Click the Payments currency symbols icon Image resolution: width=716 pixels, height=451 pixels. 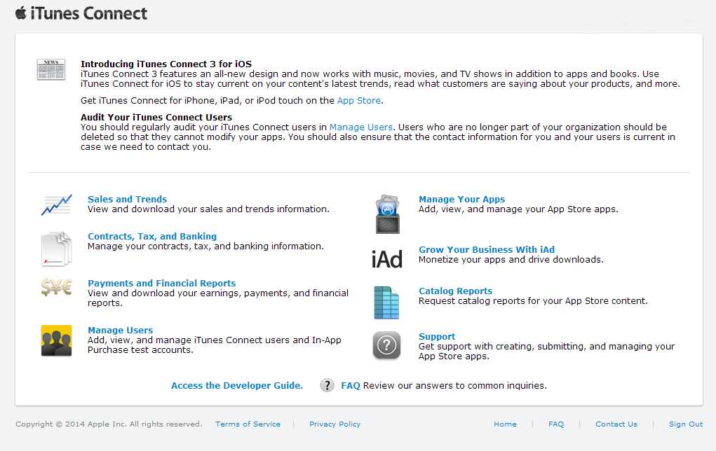pyautogui.click(x=56, y=288)
